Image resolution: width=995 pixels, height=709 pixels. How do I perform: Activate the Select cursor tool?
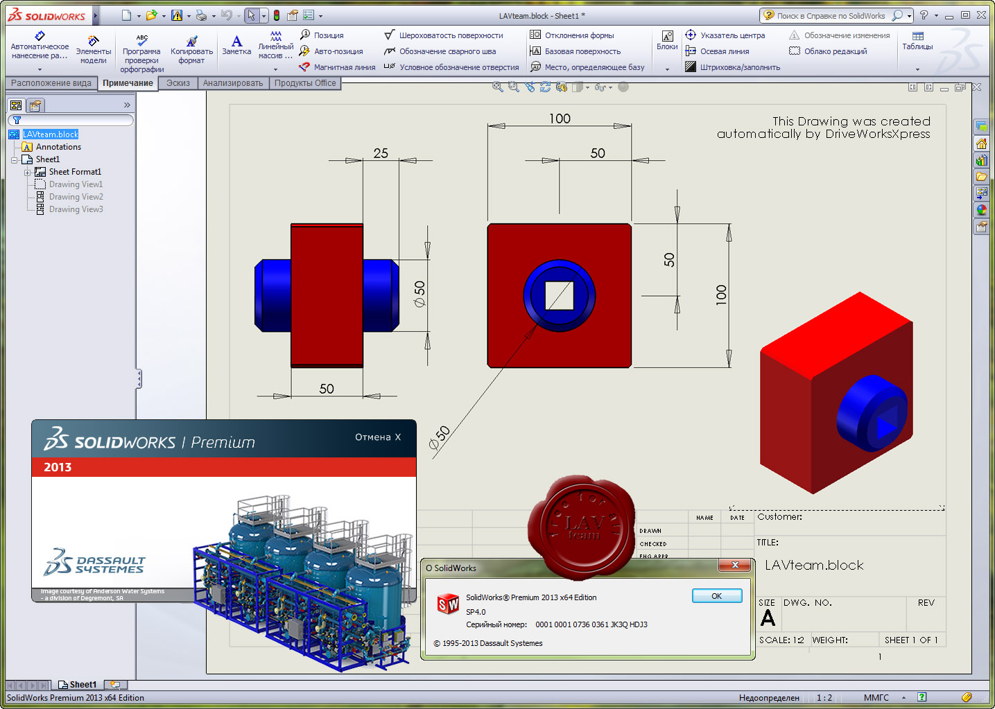252,15
